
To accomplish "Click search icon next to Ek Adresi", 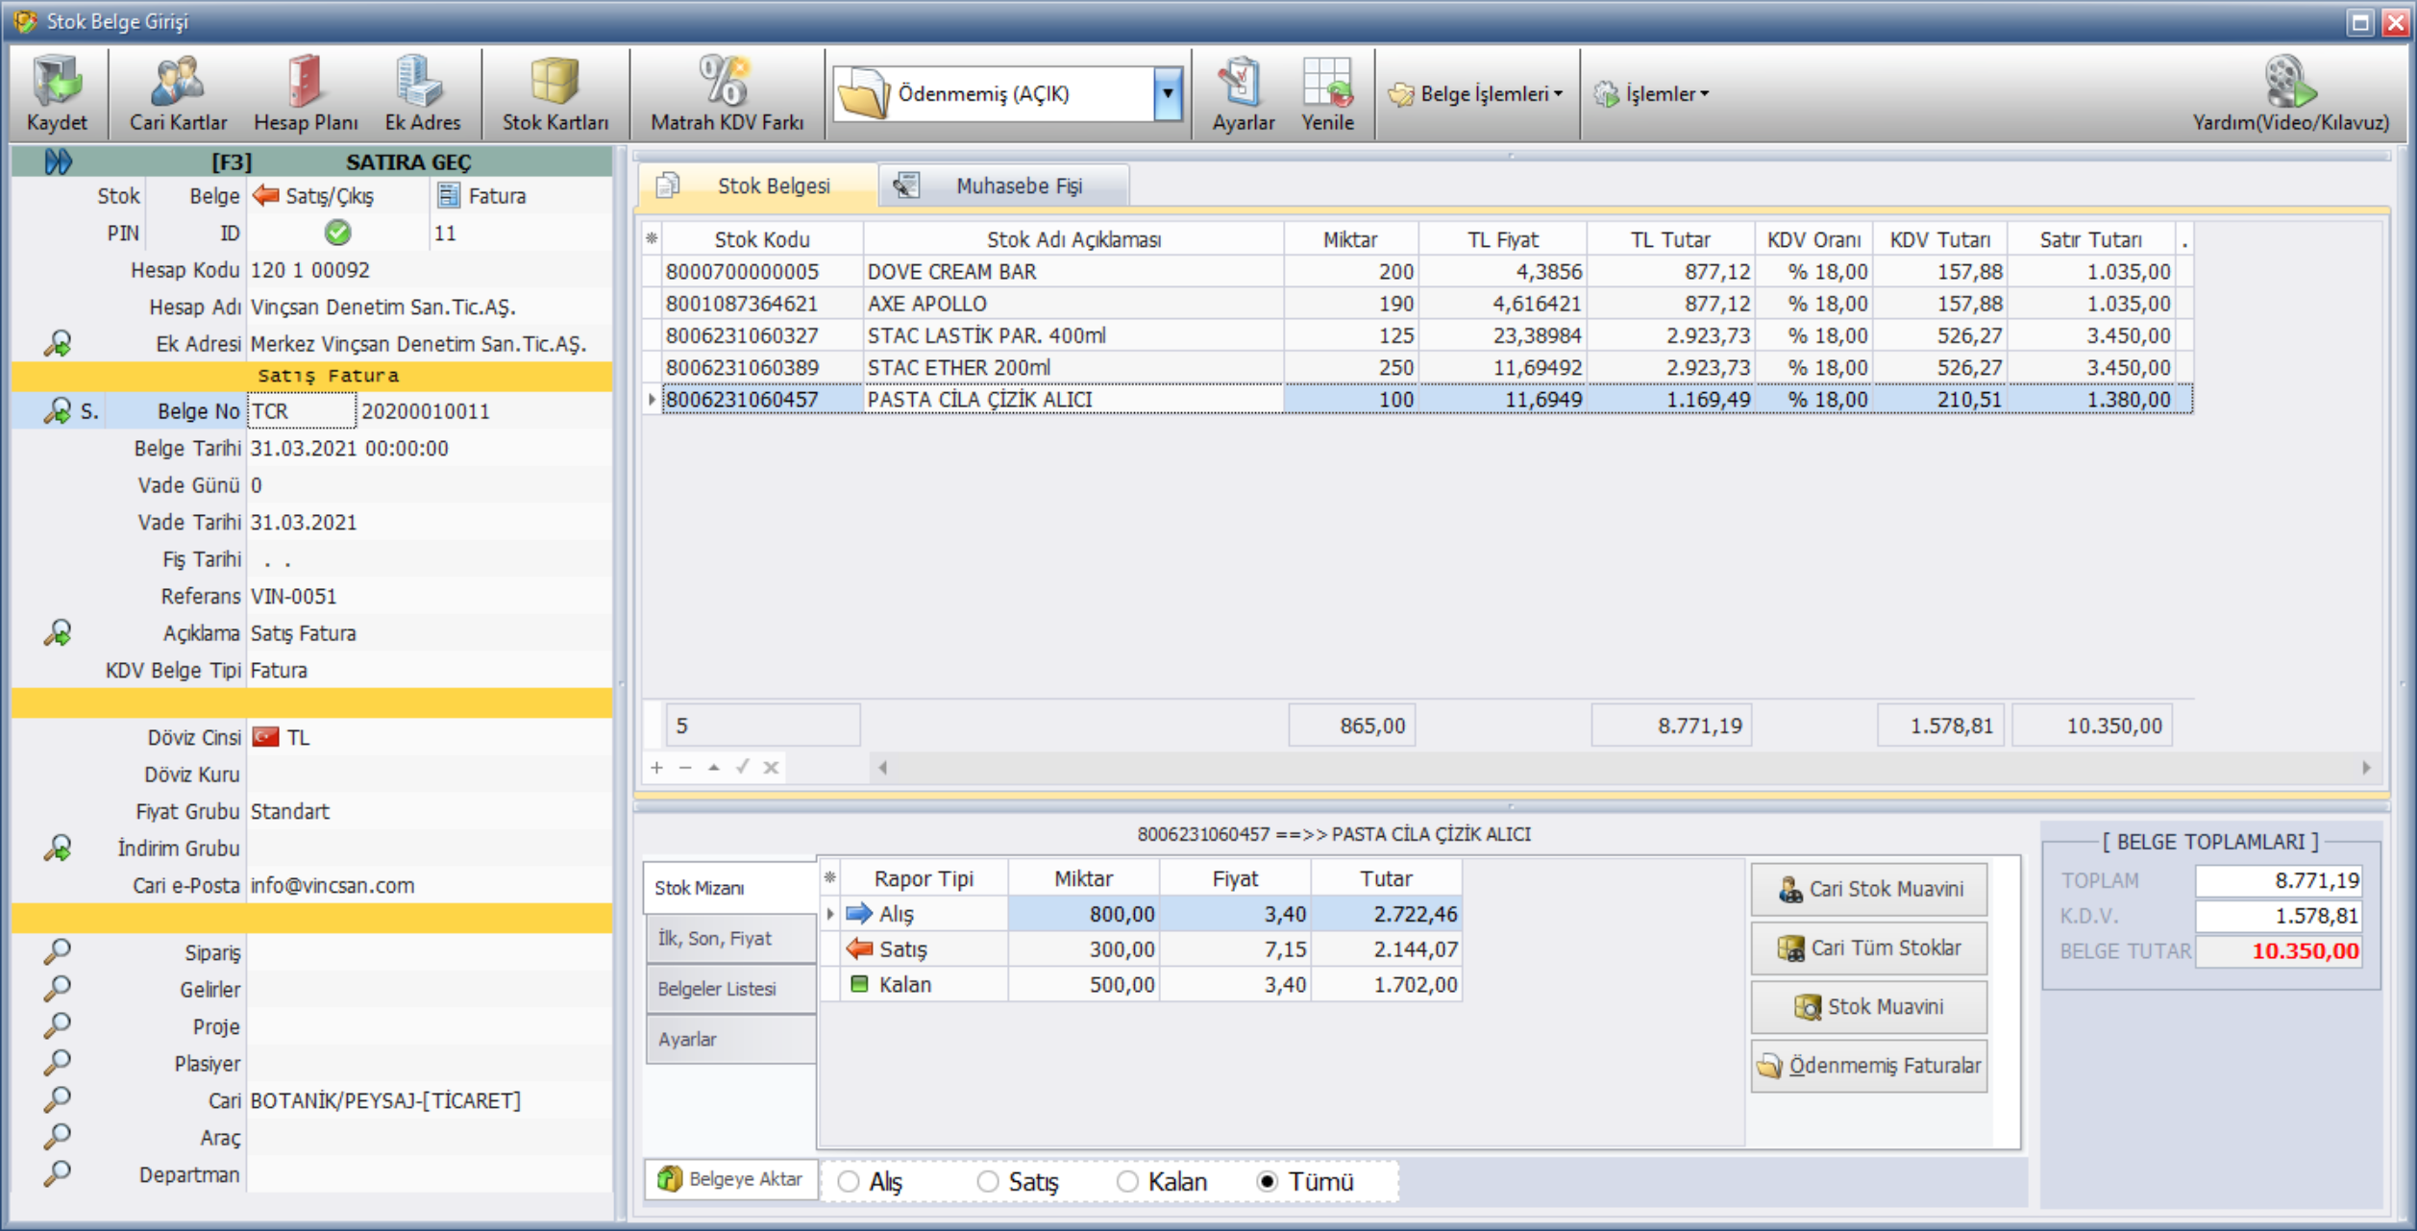I will click(58, 343).
